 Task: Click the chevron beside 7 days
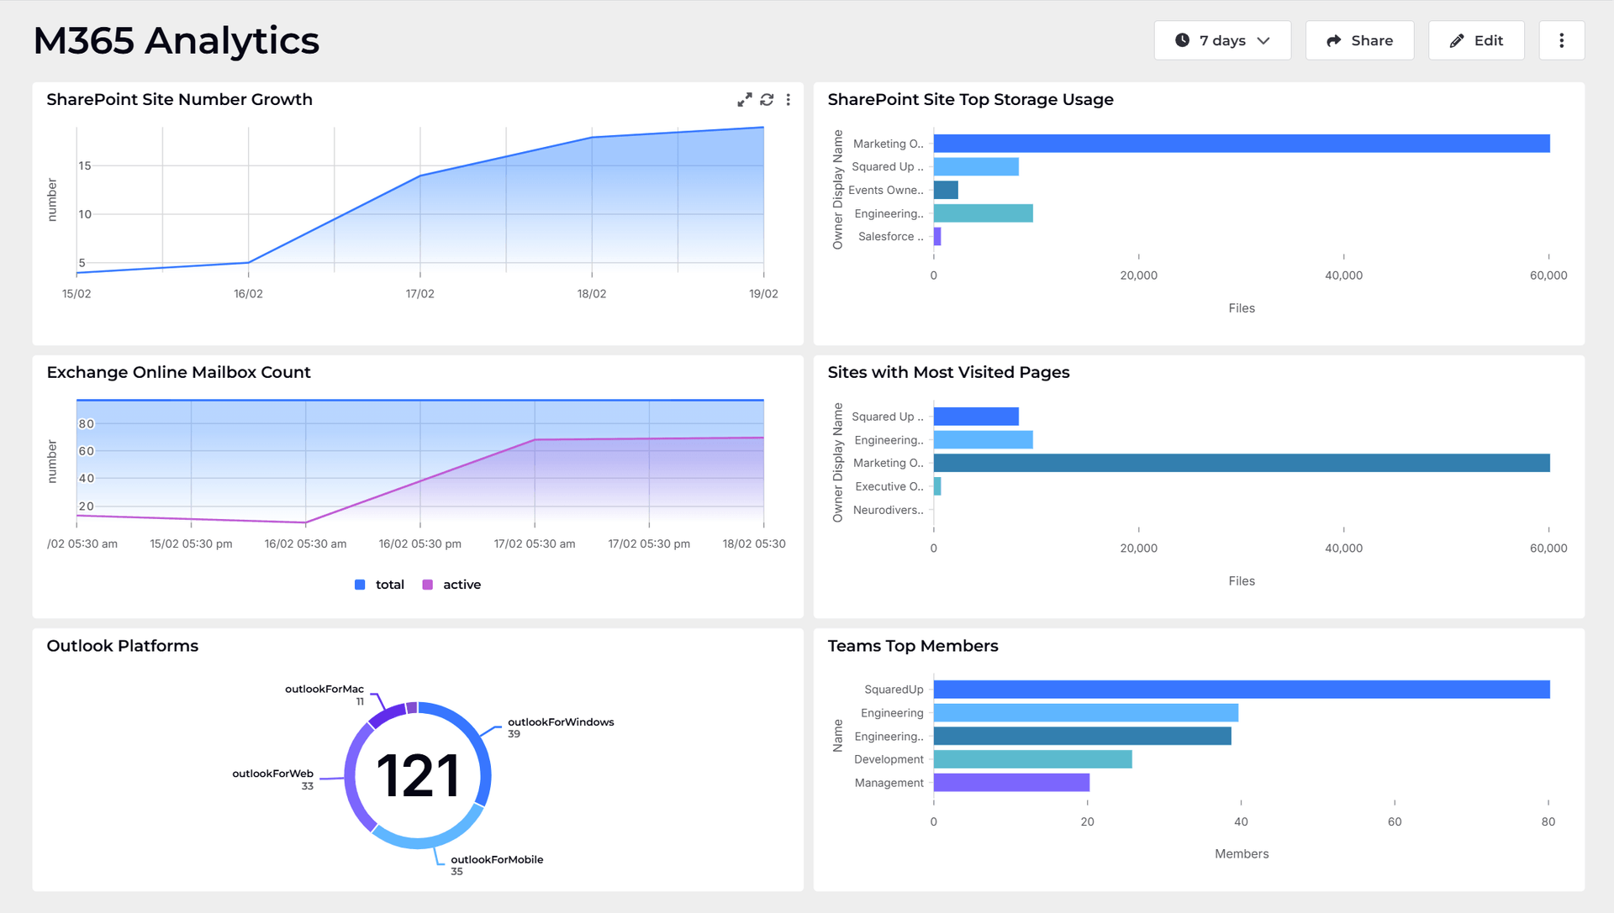(x=1263, y=40)
